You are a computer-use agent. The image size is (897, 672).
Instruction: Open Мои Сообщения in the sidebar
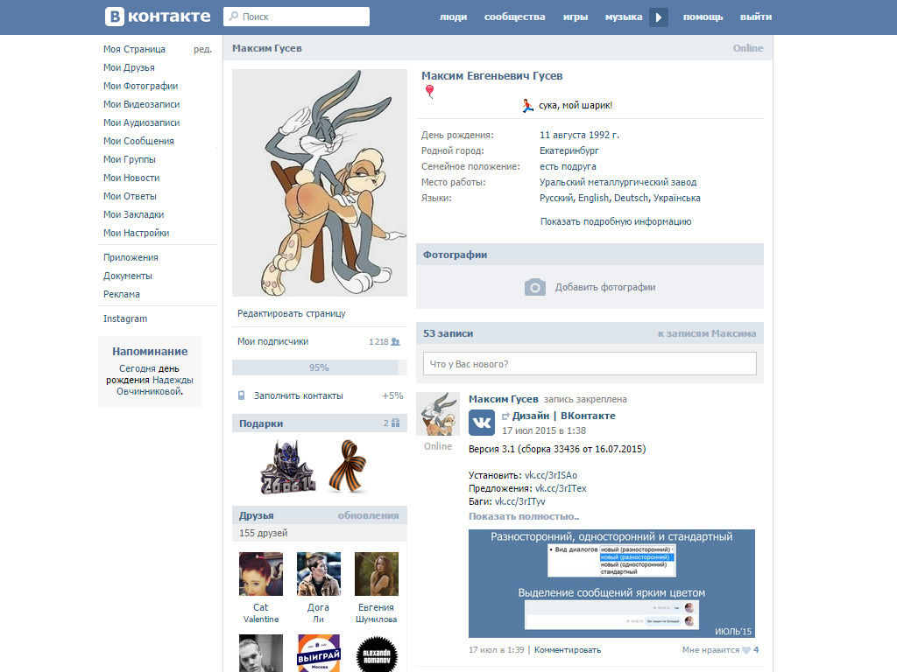click(138, 141)
